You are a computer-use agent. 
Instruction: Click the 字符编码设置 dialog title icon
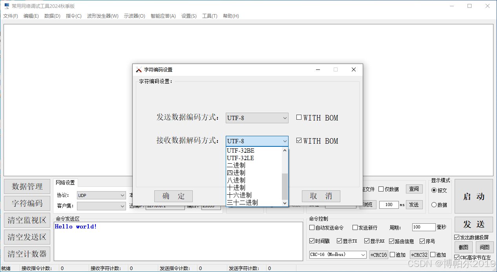[x=139, y=69]
